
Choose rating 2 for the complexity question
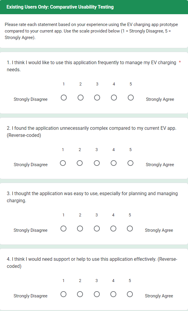(x=80, y=163)
